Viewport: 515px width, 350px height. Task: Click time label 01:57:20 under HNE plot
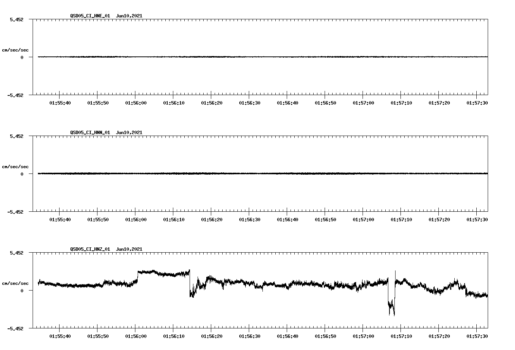[439, 103]
